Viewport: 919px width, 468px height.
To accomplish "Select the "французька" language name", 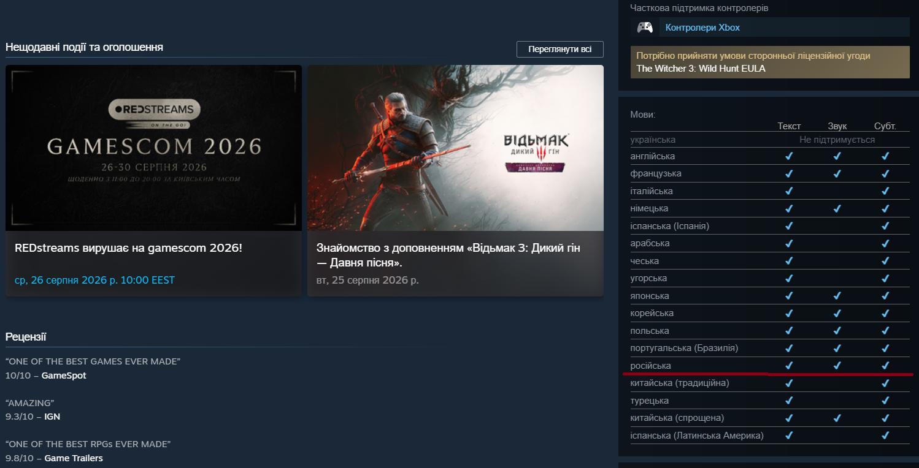I will 656,173.
